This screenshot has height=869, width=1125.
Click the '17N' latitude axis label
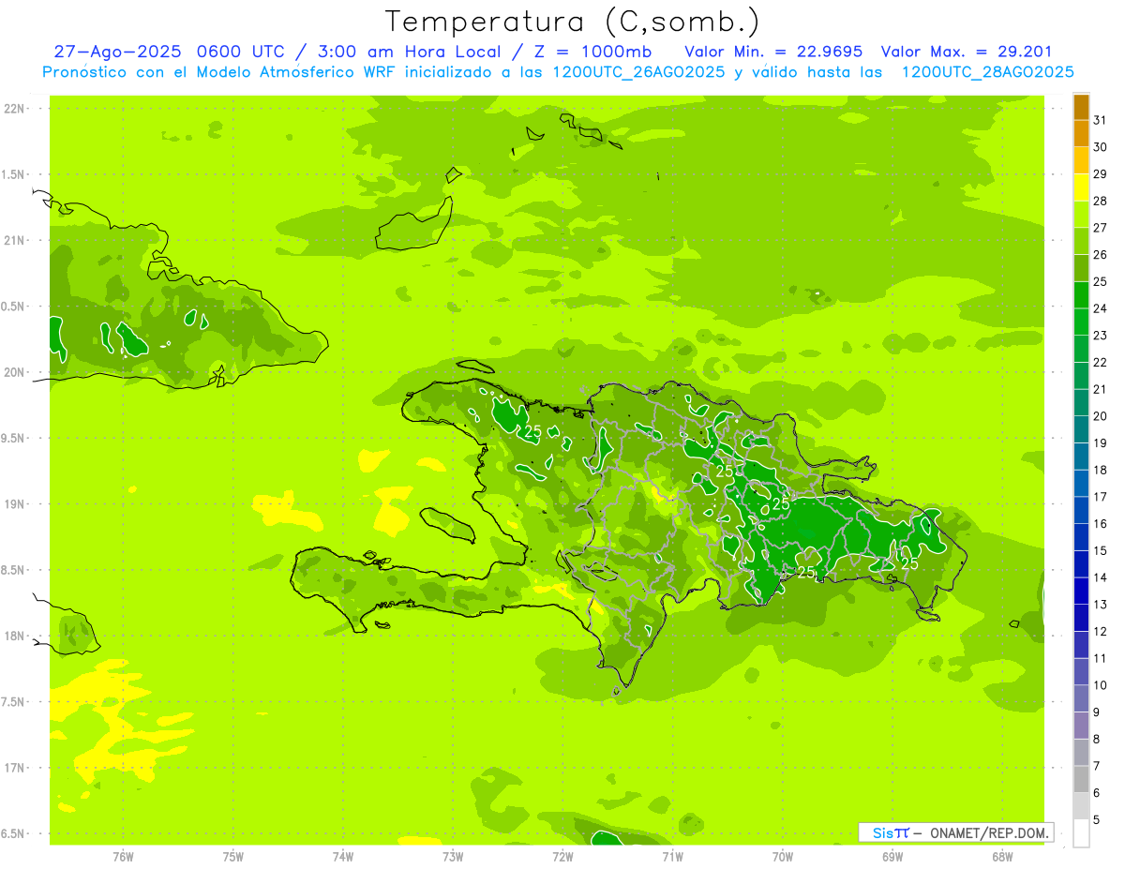[15, 768]
